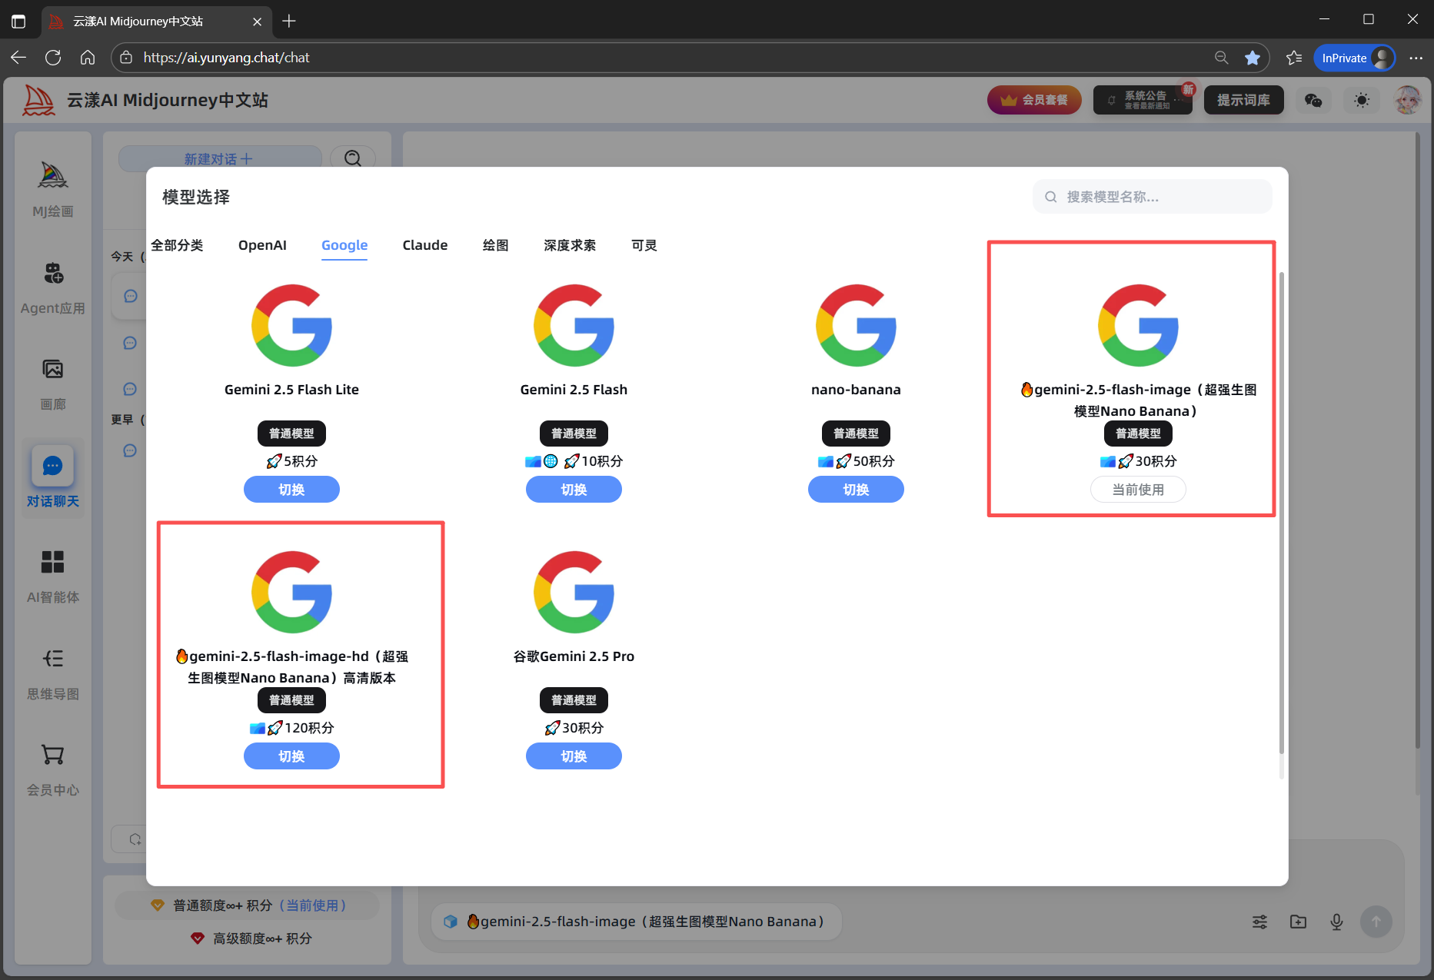The width and height of the screenshot is (1434, 980).
Task: Open chat settings sliders icon
Action: click(1259, 922)
